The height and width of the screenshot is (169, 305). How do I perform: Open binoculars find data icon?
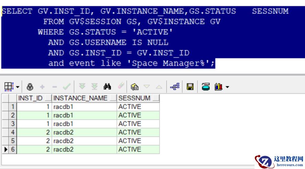107,86
